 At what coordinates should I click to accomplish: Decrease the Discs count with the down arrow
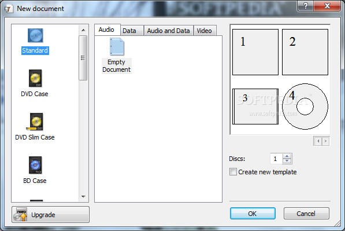[287, 161]
